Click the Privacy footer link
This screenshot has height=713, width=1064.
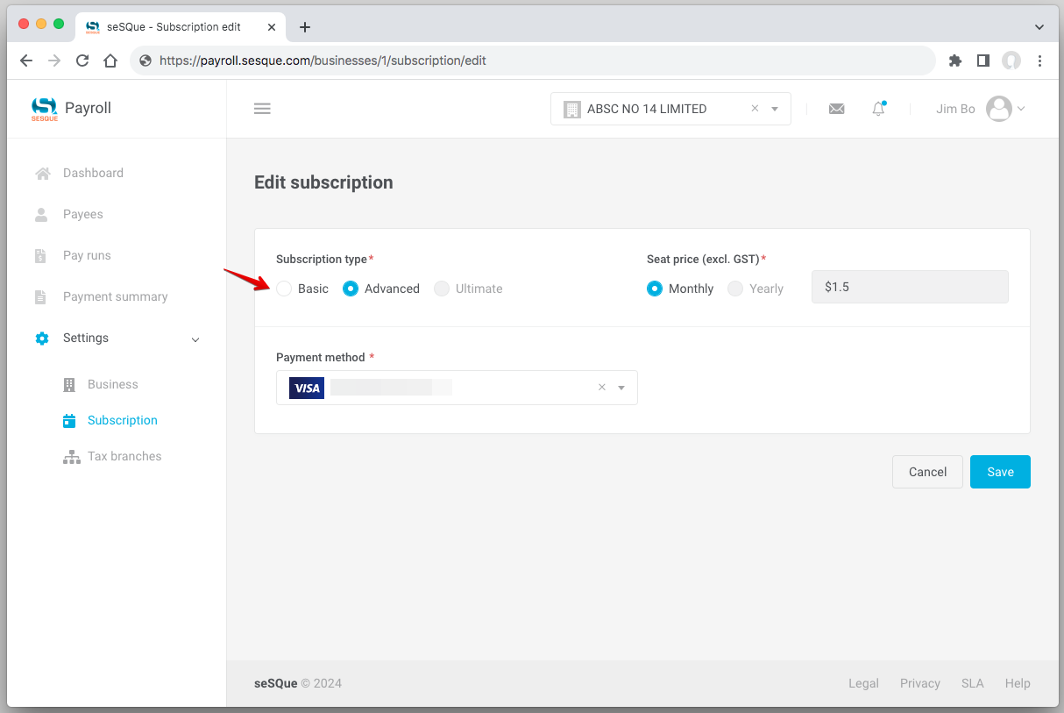919,683
